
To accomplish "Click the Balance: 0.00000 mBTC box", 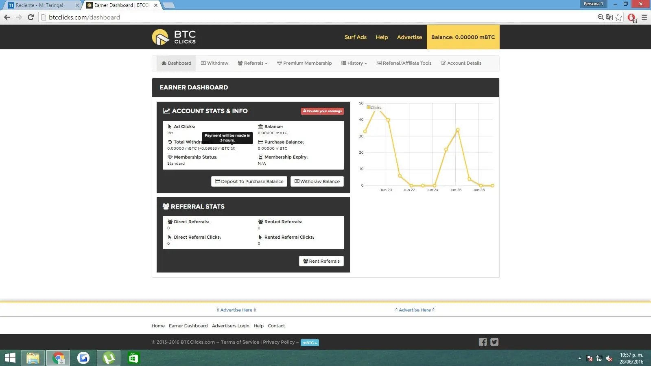I will point(463,37).
